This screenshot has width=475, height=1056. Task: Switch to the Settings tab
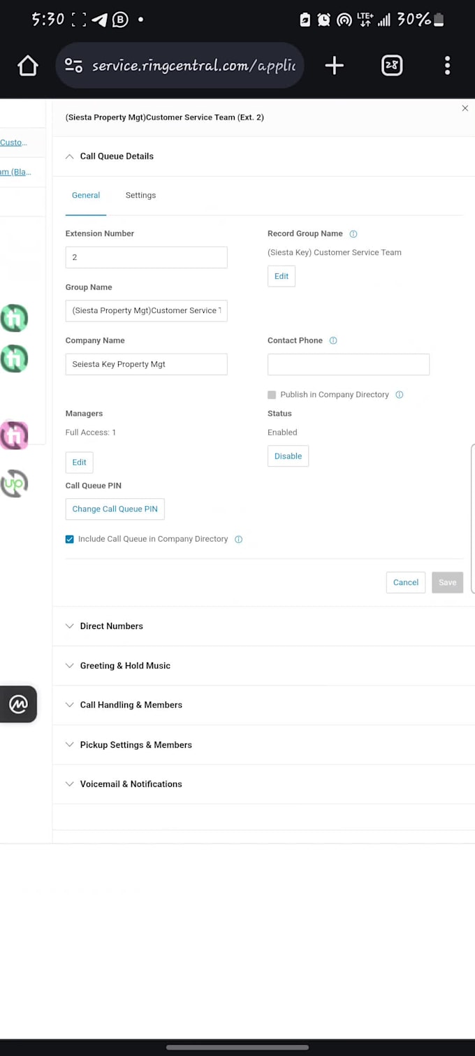(140, 196)
